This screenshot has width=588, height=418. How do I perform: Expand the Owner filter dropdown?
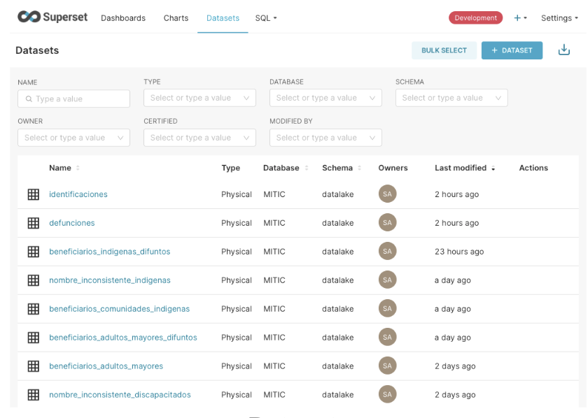[73, 138]
